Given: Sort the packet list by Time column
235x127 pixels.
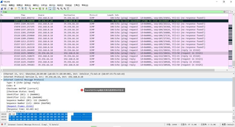Looking at the screenshot, I should pos(23,15).
